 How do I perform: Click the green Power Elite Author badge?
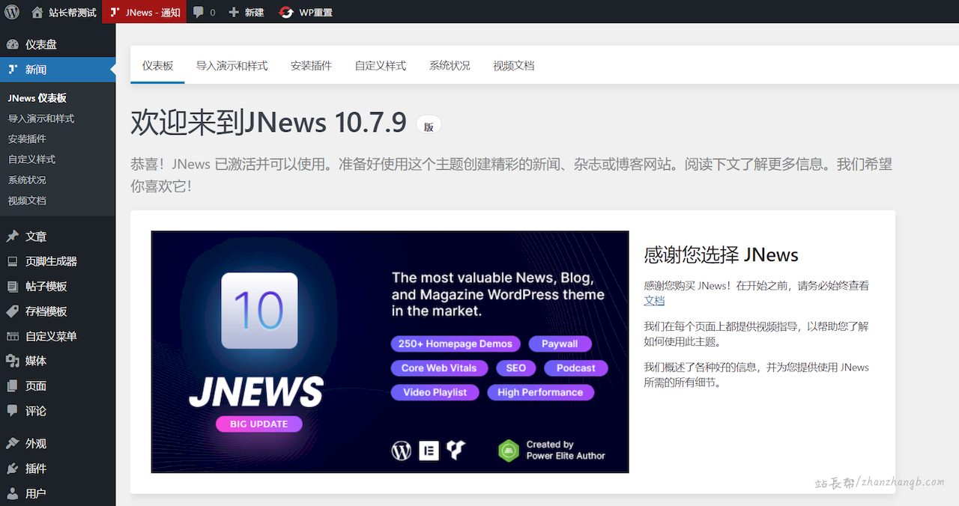(509, 450)
